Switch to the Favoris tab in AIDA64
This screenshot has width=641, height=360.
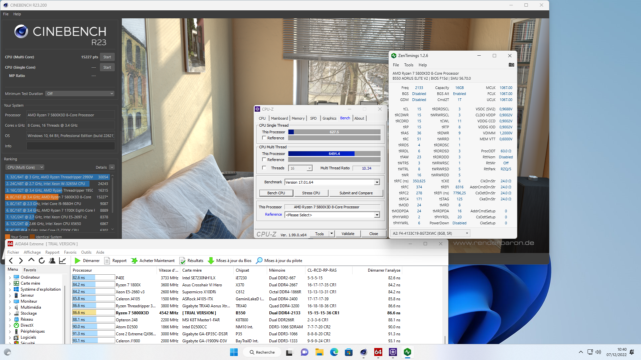(30, 270)
